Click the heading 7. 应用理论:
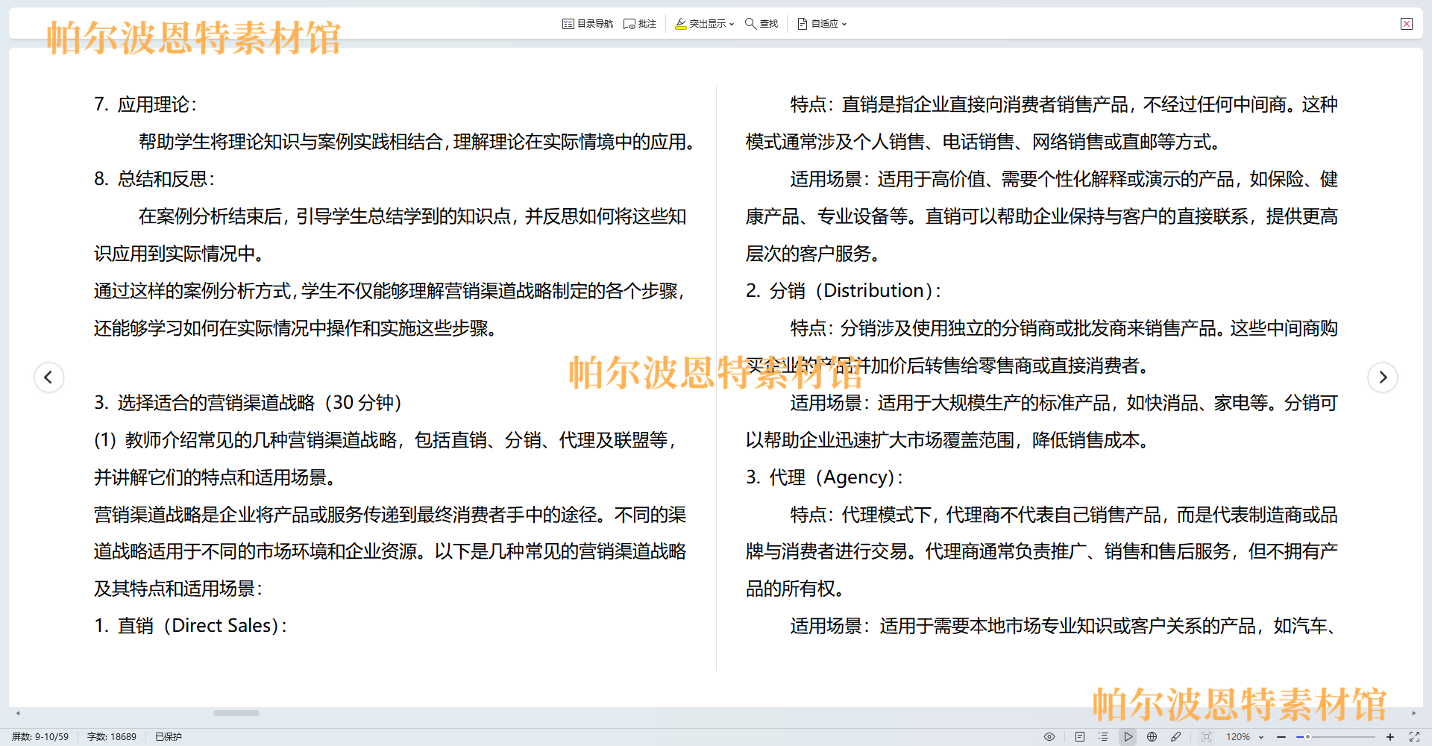This screenshot has width=1432, height=746. click(x=145, y=104)
